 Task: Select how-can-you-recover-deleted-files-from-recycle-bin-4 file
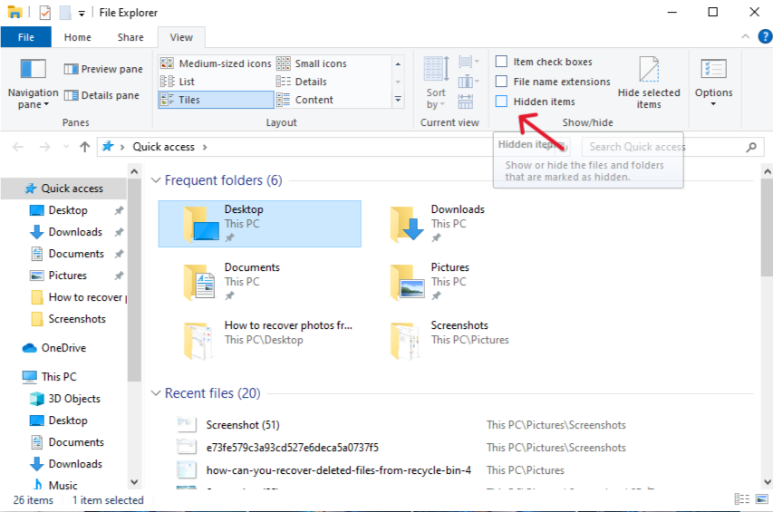338,470
